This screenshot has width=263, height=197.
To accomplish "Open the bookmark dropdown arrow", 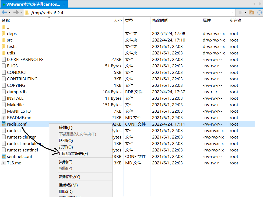I will coord(246,13).
